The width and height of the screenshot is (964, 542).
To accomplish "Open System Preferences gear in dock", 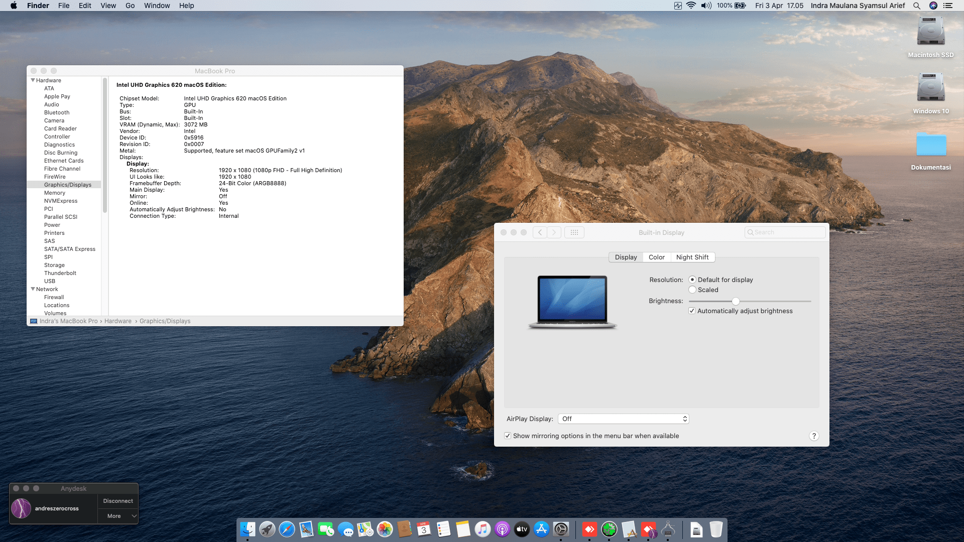I will (561, 529).
